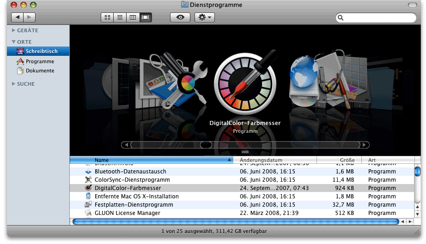426x244 pixels.
Task: Sort by Größe column header
Action: pyautogui.click(x=339, y=160)
